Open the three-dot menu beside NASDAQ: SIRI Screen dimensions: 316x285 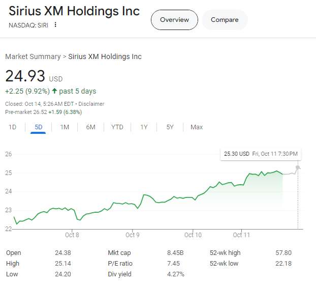click(x=55, y=25)
